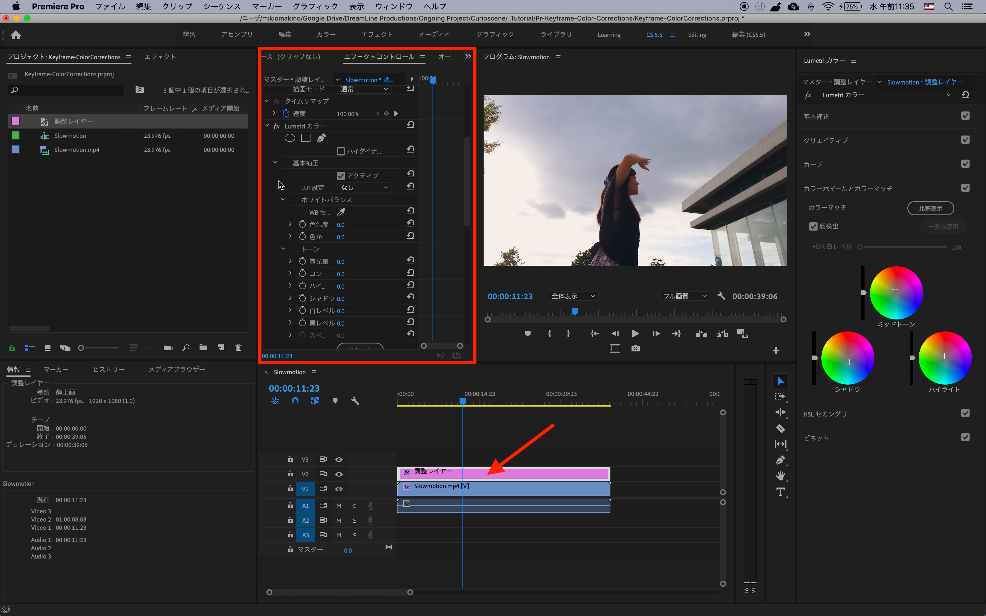Create ellipse mask in Lumetri effect
Viewport: 986px width, 616px height.
click(290, 138)
